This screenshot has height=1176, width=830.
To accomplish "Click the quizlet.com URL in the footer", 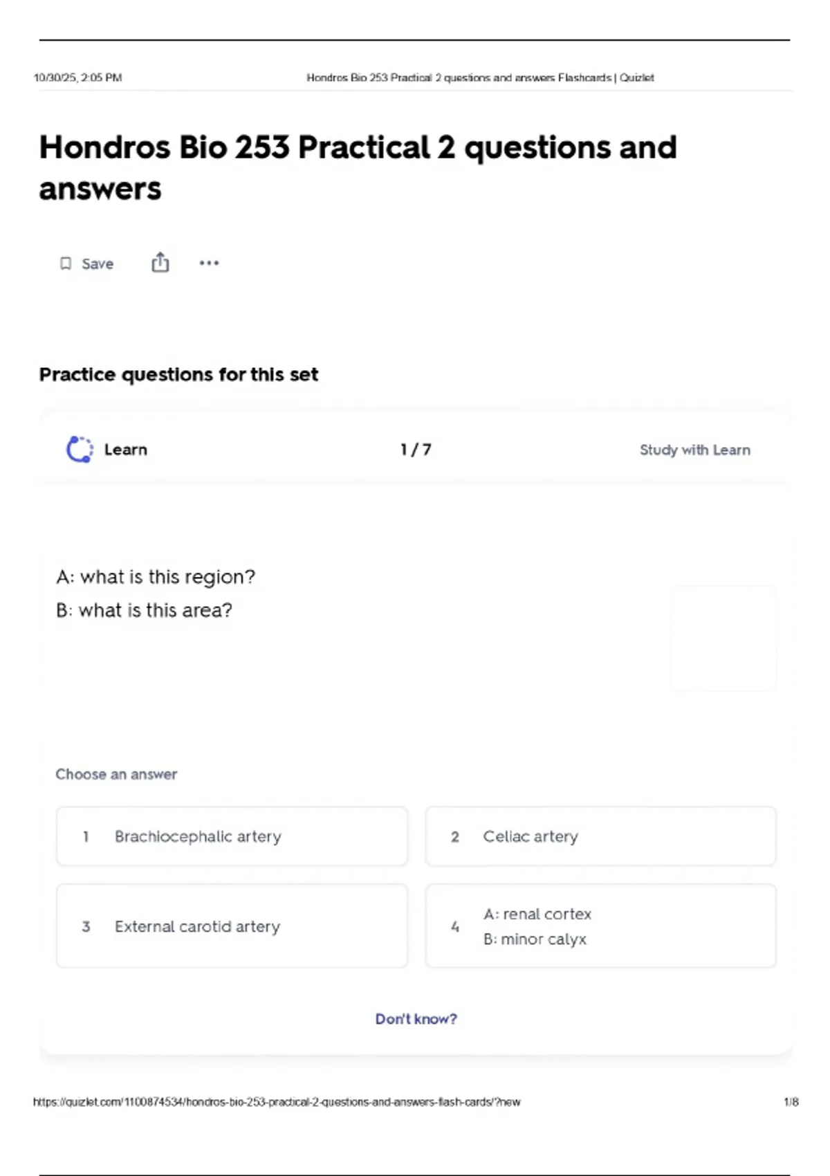I will pyautogui.click(x=277, y=1102).
